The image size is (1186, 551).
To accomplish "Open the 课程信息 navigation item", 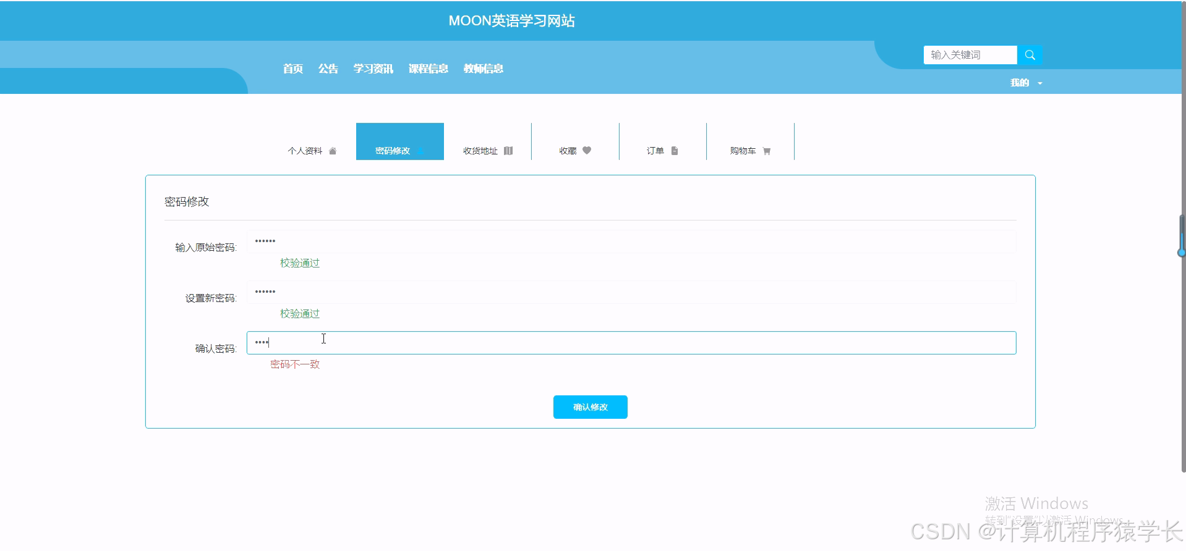I will 429,69.
